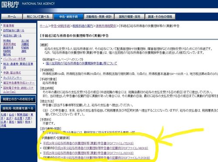Open 申請・届出様式 in the sidebar
This screenshot has height=162, width=218.
[12, 73]
